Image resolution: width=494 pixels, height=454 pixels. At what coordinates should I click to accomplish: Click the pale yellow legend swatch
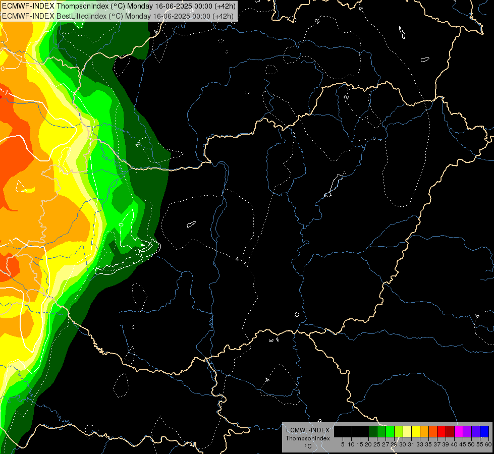coord(407,431)
